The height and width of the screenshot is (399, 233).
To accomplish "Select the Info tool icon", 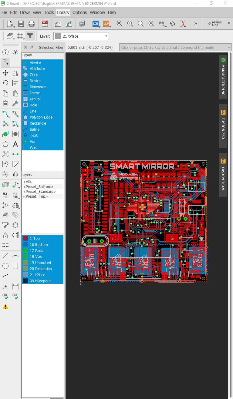I will [5, 52].
